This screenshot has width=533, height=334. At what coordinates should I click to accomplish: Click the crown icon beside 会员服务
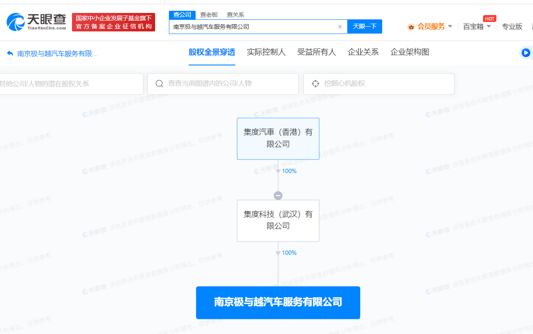[411, 27]
